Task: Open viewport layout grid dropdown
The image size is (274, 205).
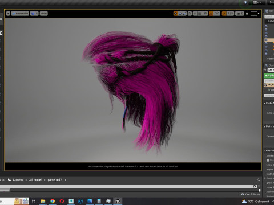Action: (254, 14)
